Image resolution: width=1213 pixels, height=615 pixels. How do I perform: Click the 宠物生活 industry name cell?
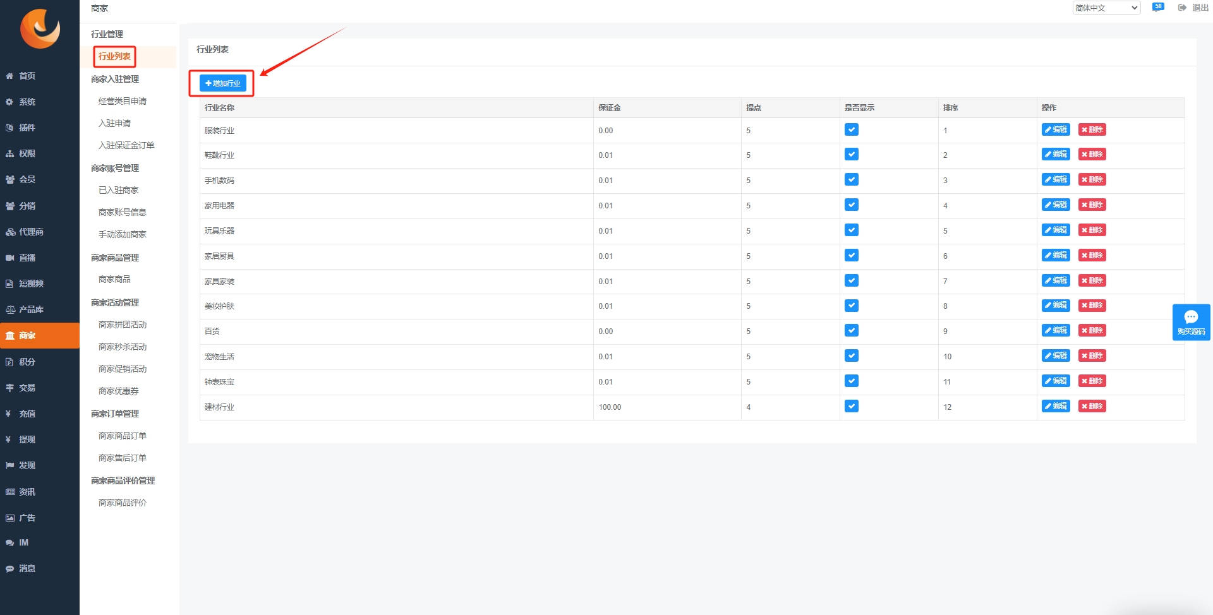tap(397, 357)
